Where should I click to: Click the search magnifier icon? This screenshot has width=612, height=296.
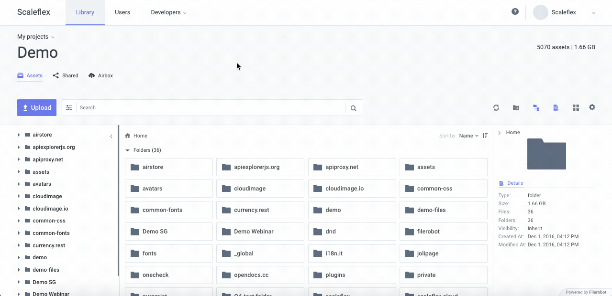point(354,108)
